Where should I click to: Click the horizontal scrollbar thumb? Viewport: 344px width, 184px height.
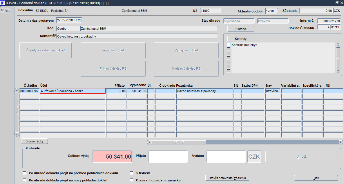point(179,142)
